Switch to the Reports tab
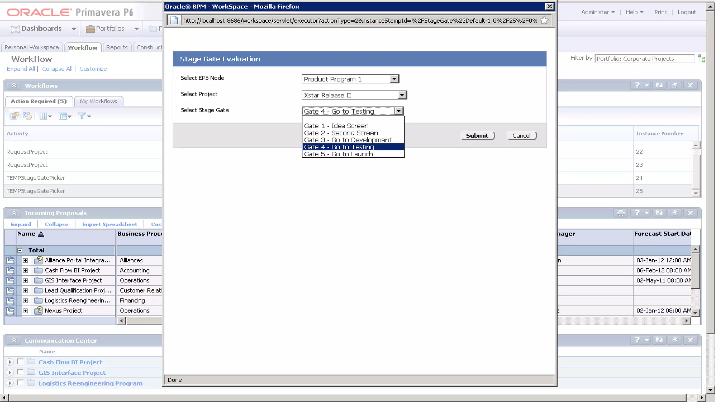The width and height of the screenshot is (715, 402). (x=117, y=47)
